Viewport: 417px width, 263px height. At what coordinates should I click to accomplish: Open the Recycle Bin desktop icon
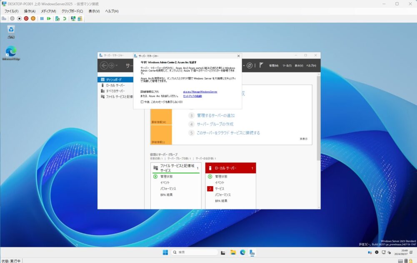[x=11, y=32]
